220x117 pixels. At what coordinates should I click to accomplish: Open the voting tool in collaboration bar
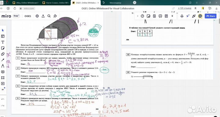[148, 16]
